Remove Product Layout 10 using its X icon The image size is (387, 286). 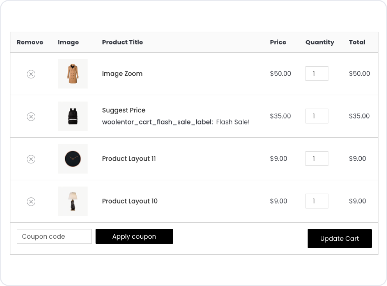click(31, 202)
